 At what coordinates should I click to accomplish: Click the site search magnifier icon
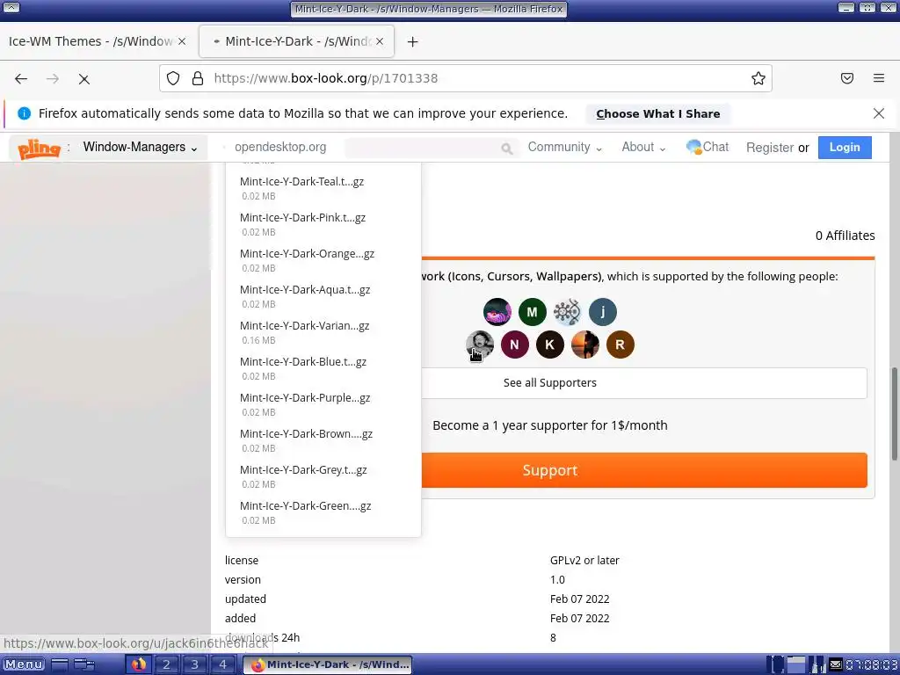507,148
